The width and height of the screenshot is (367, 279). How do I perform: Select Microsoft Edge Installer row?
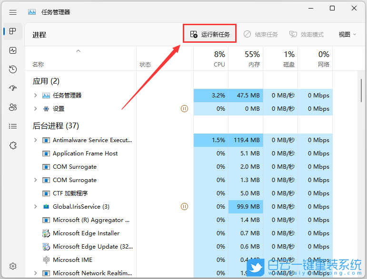point(179,233)
